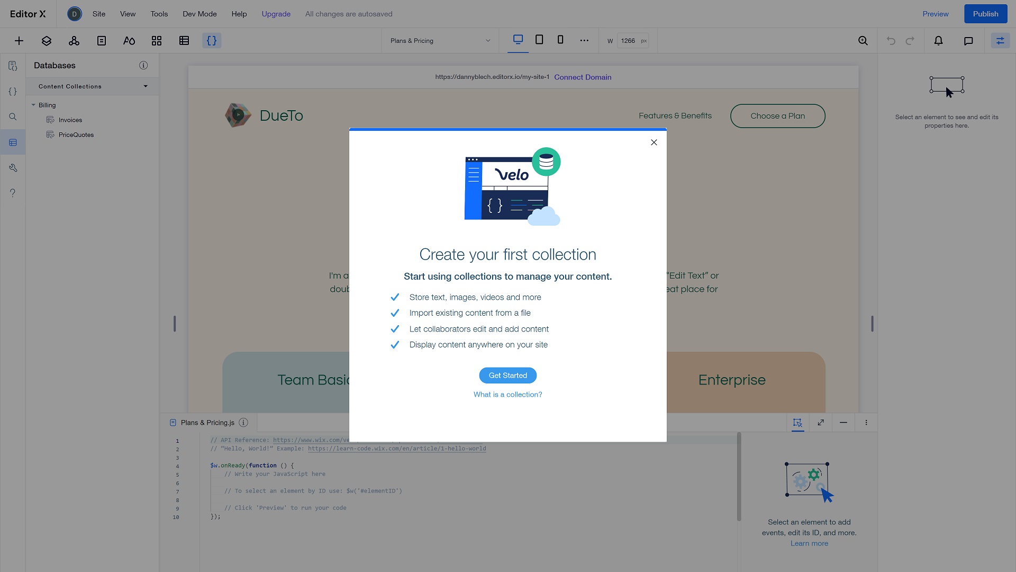Click the Upgrade link
The image size is (1016, 572).
[276, 14]
